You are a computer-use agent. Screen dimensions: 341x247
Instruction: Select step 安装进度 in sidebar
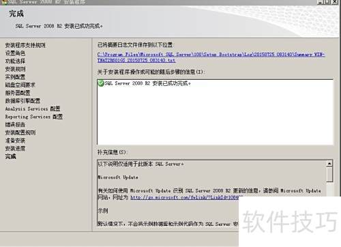pos(15,149)
